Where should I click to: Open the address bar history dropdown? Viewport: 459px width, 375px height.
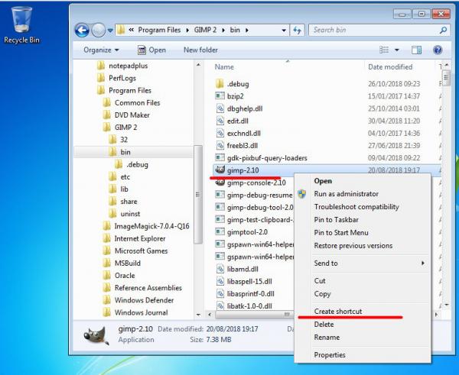click(x=284, y=30)
